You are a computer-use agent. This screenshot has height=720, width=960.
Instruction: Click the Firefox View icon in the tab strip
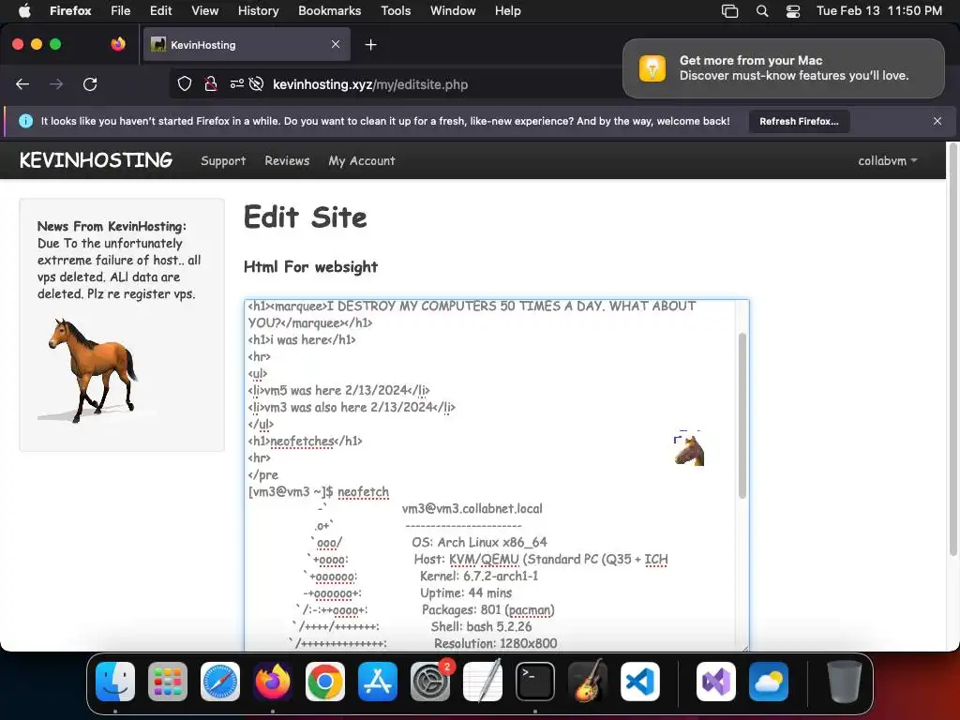[118, 44]
